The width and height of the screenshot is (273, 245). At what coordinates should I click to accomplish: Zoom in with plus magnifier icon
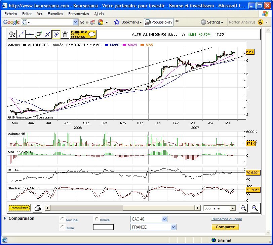coord(255,208)
